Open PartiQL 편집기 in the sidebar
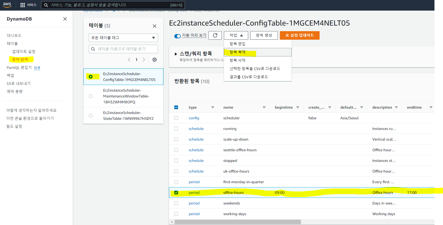 tap(19, 68)
